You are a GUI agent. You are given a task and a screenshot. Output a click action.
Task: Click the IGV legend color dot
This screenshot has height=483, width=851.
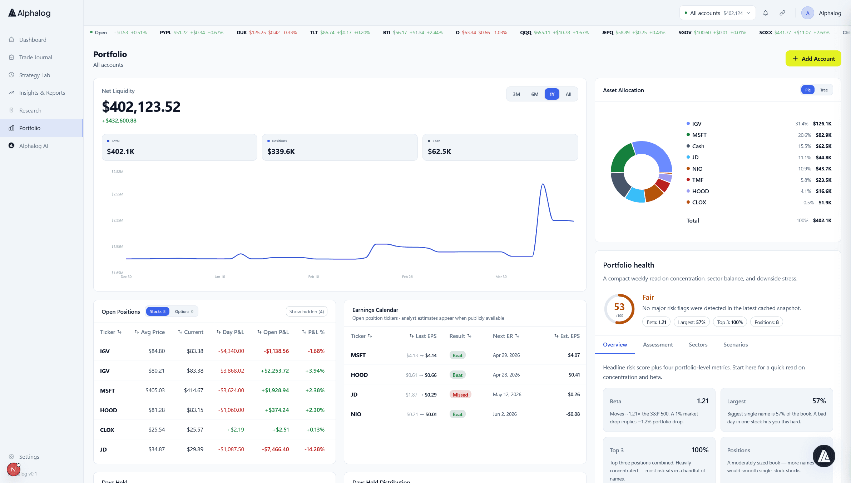coord(688,124)
